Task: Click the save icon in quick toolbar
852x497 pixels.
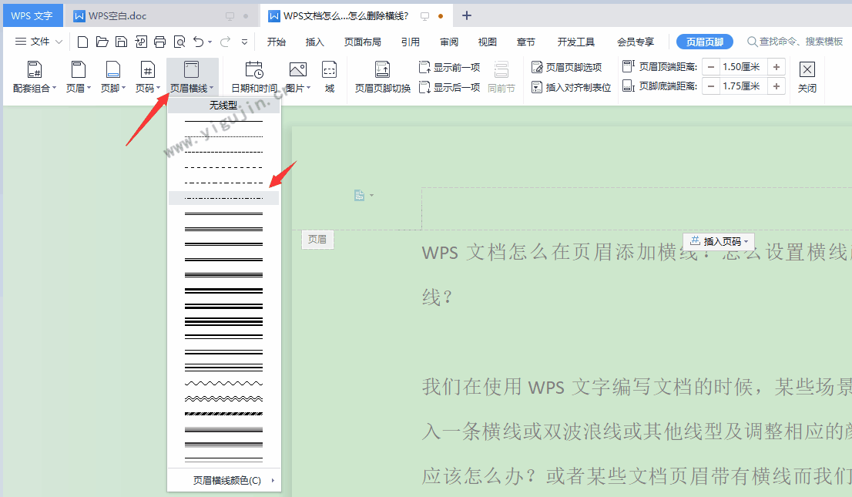Action: (x=122, y=42)
